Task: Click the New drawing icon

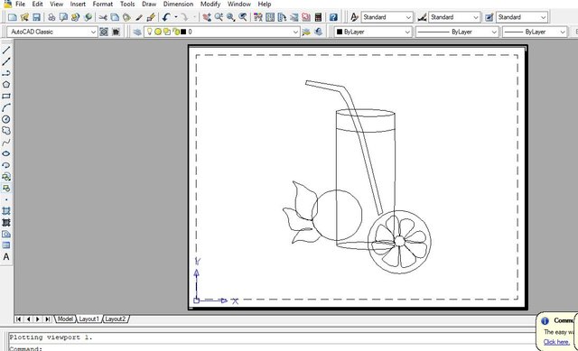Action: pos(12,17)
